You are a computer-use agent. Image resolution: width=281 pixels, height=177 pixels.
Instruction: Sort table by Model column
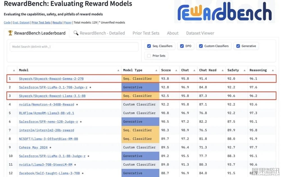coord(118,71)
